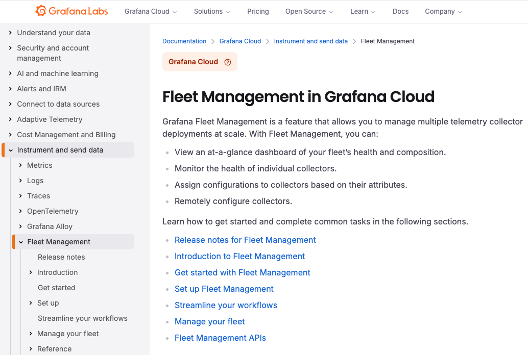Image resolution: width=528 pixels, height=355 pixels.
Task: Click the Grafana Cloud breadcrumb link
Action: [240, 41]
